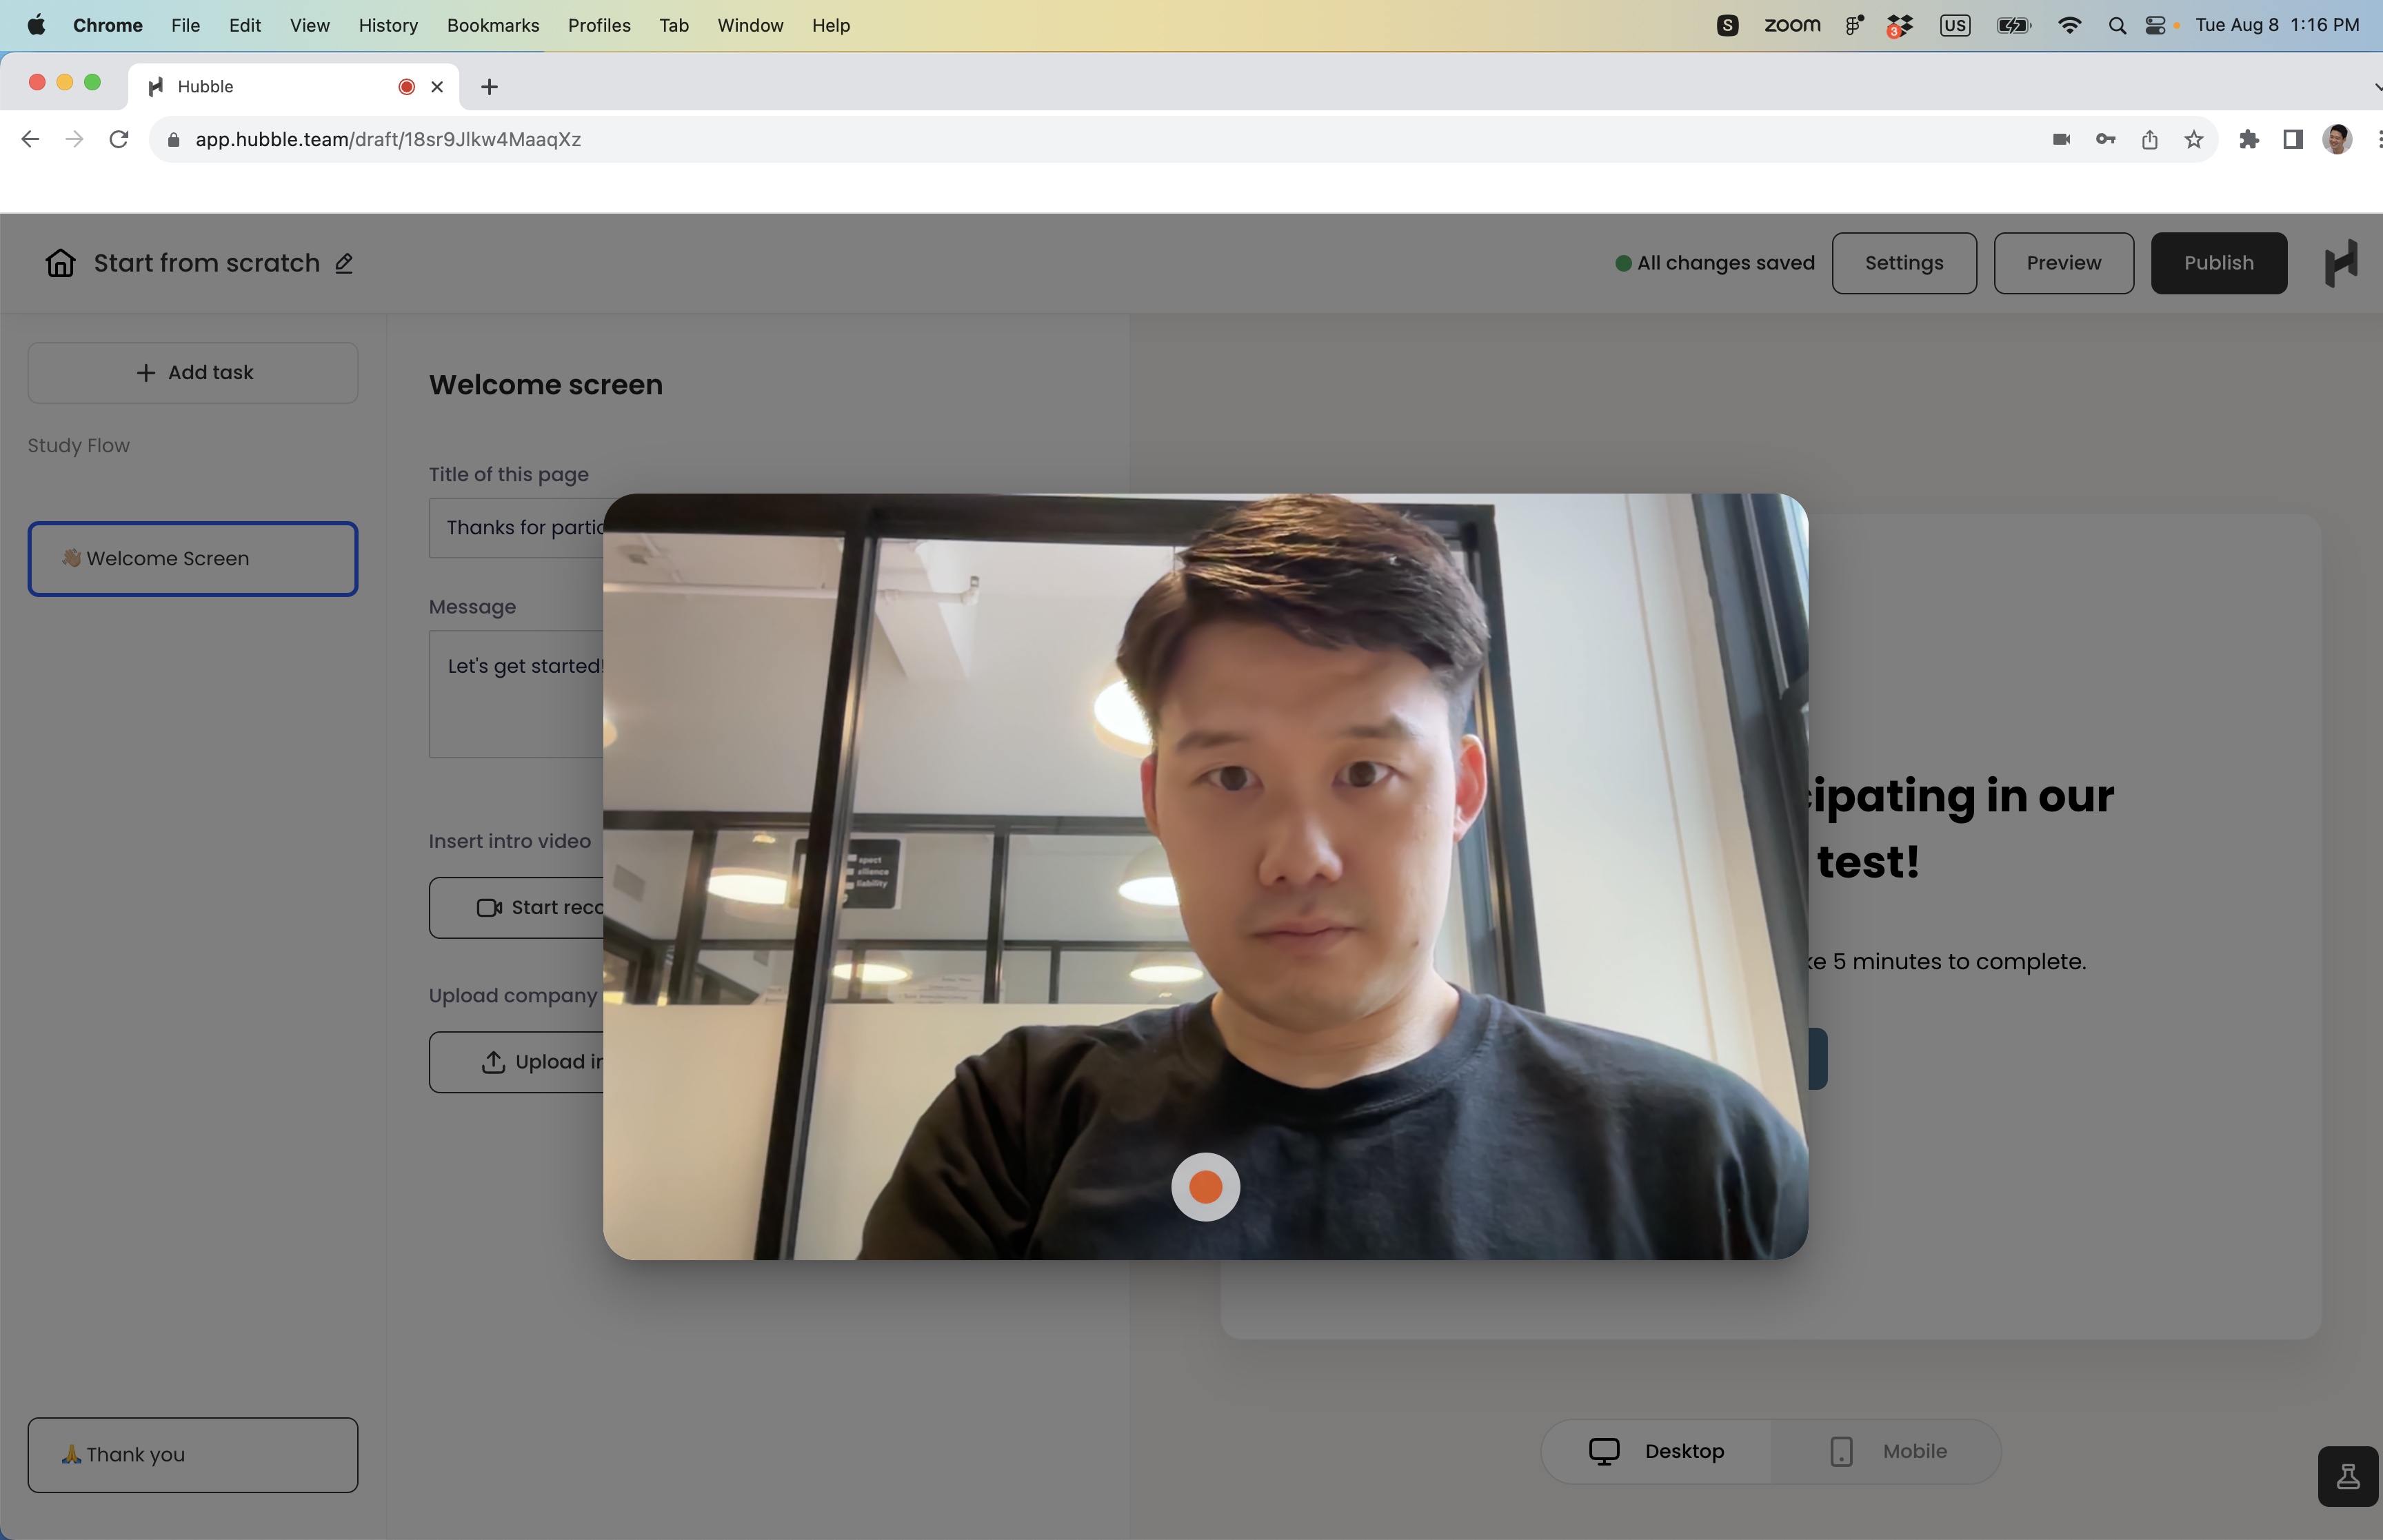Click the password key icon in address bar
Screen dimensions: 2383x1540
pyautogui.click(x=2105, y=139)
